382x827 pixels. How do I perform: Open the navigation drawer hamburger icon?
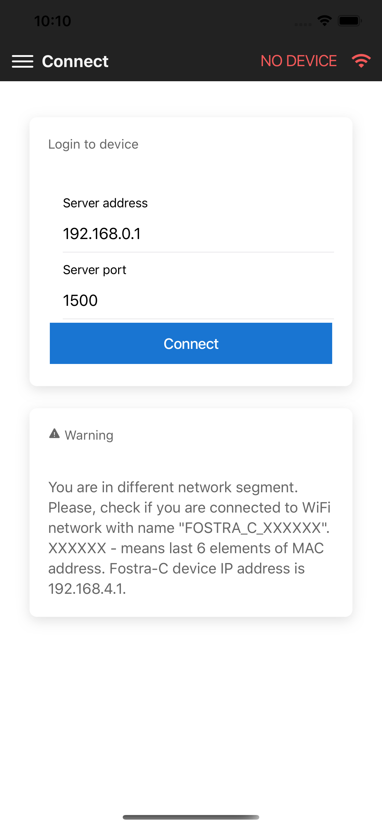click(x=23, y=62)
